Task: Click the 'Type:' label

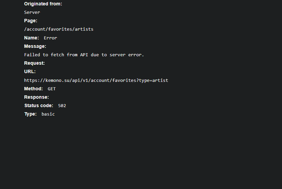Action: point(31,114)
